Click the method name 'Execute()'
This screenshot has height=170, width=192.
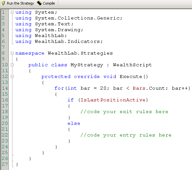click(134, 77)
